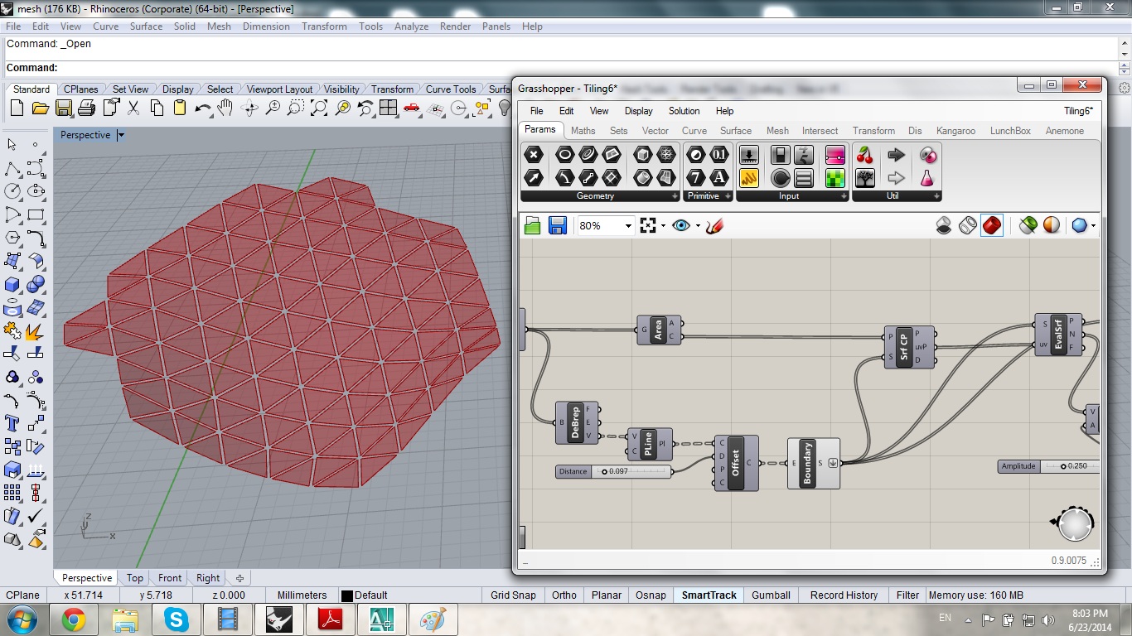Screen dimensions: 1132x636
Task: Click the cherry icon in Util panel
Action: pyautogui.click(x=865, y=155)
